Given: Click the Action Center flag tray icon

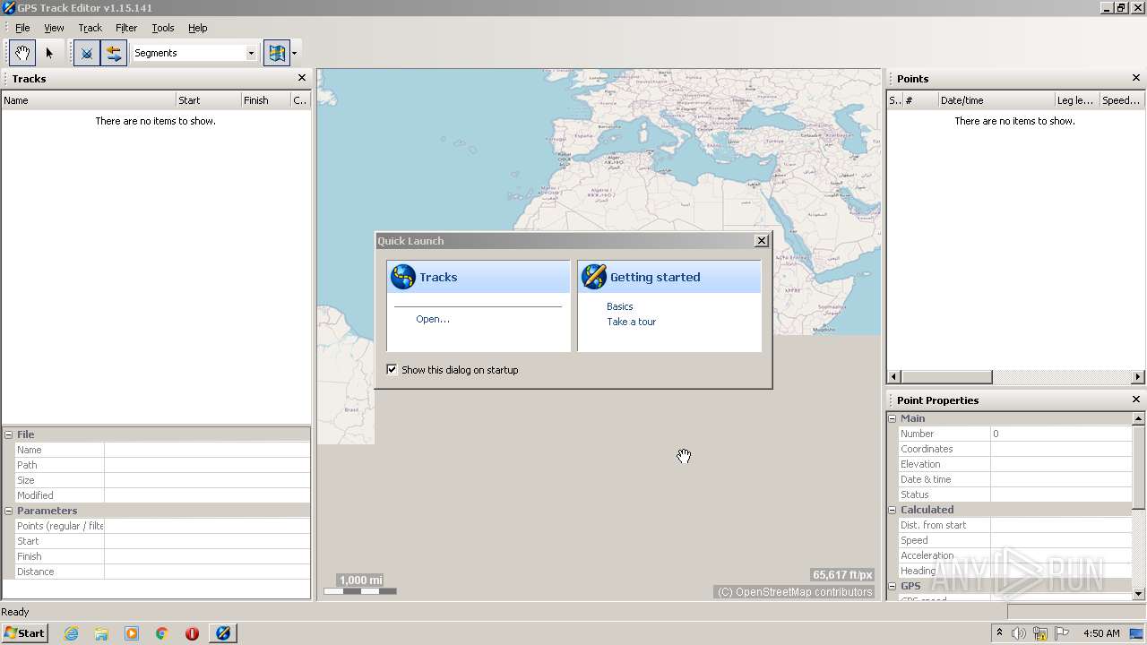Looking at the screenshot, I should point(1062,633).
